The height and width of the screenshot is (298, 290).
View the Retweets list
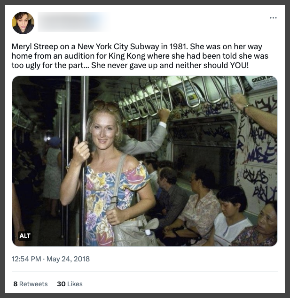31,284
